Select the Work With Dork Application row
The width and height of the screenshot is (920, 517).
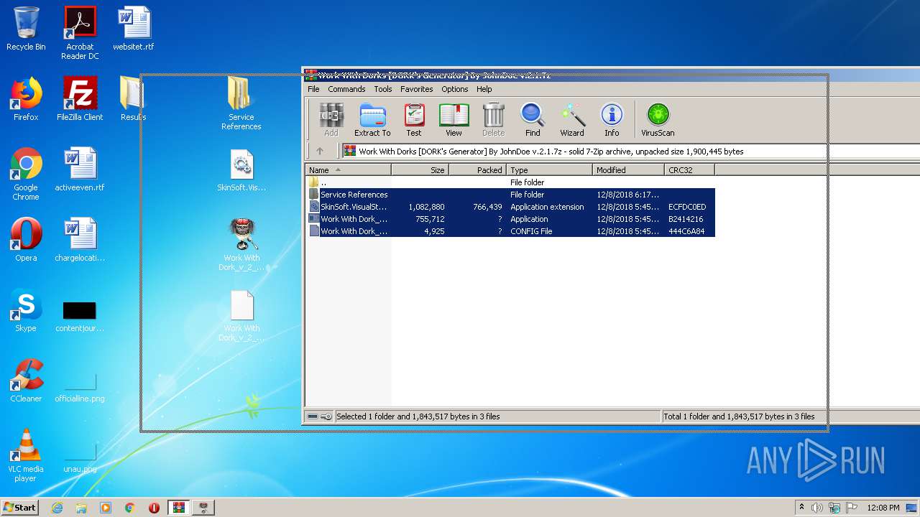pyautogui.click(x=510, y=219)
